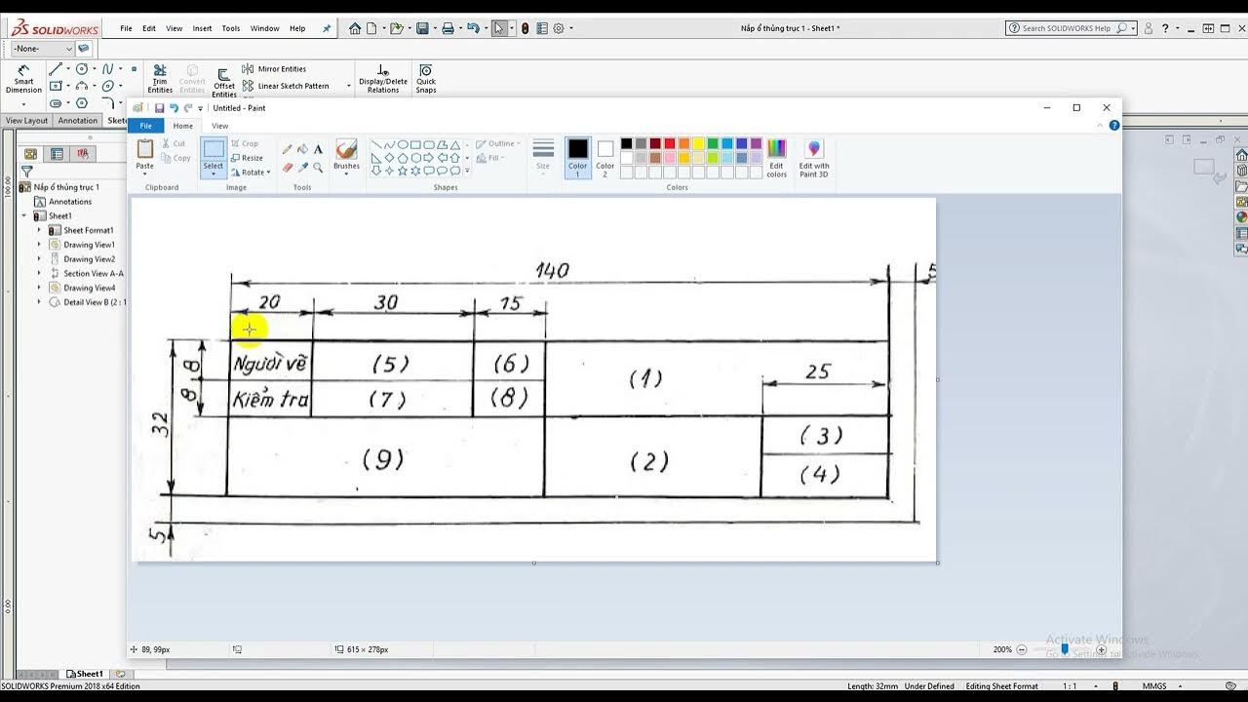Click the Smart Dimension tool in SolidWorks
This screenshot has height=702, width=1248.
tap(23, 79)
